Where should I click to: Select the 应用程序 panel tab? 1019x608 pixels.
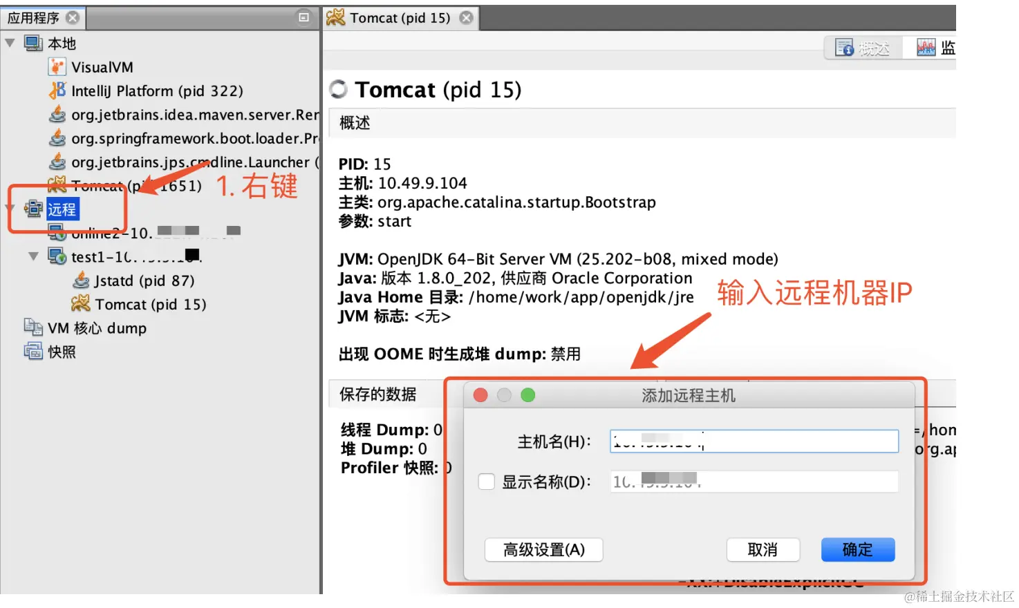pos(43,18)
